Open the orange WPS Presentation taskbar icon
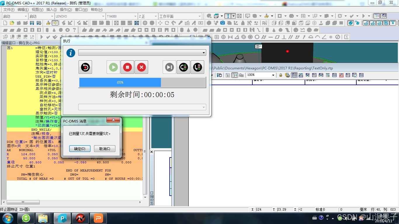Image resolution: width=399 pixels, height=224 pixels. (x=98, y=218)
